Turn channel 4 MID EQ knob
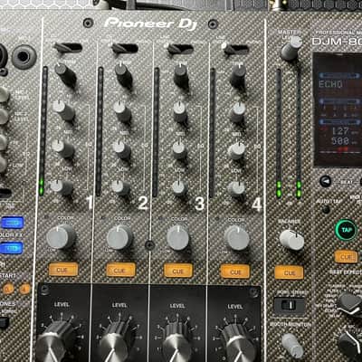 tap(236, 151)
